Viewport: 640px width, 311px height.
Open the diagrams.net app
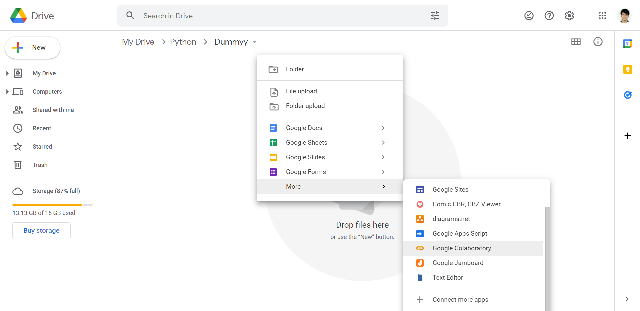click(x=451, y=219)
